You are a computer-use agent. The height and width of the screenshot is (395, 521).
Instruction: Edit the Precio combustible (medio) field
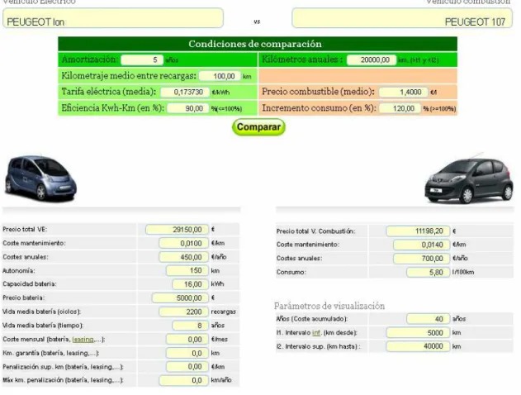(404, 92)
